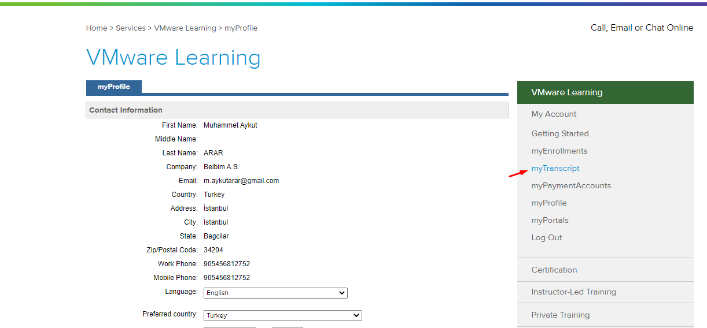This screenshot has width=707, height=328.
Task: Click the email m.aykutarar@gmail.com
Action: pos(241,181)
